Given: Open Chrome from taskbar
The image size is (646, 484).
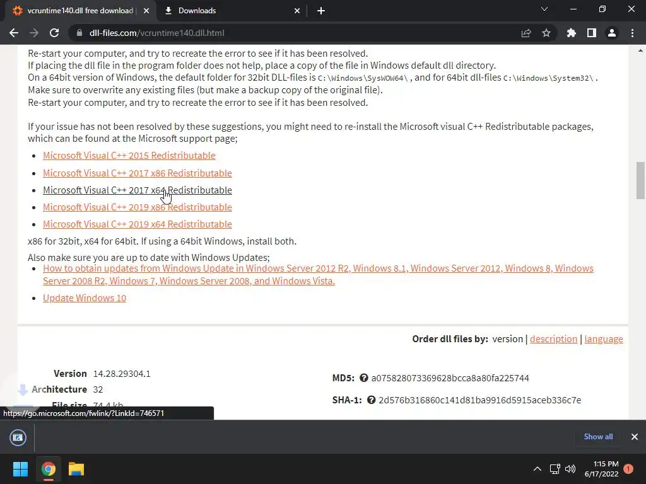Looking at the screenshot, I should pyautogui.click(x=48, y=469).
